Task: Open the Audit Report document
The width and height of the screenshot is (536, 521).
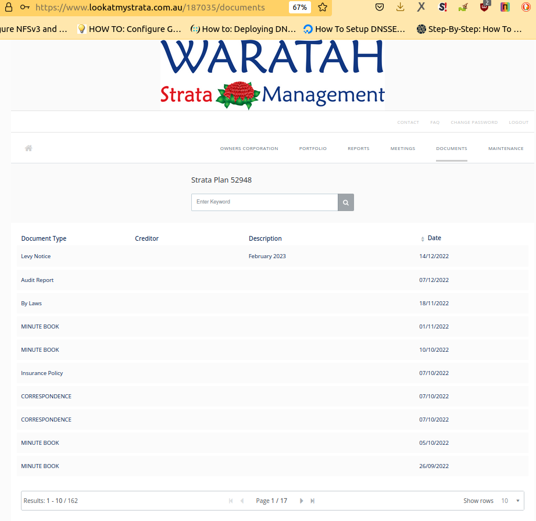Action: 37,280
